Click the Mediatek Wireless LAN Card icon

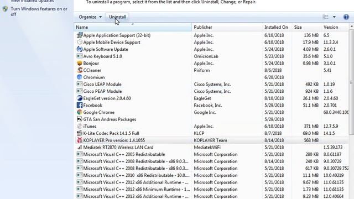80,147
